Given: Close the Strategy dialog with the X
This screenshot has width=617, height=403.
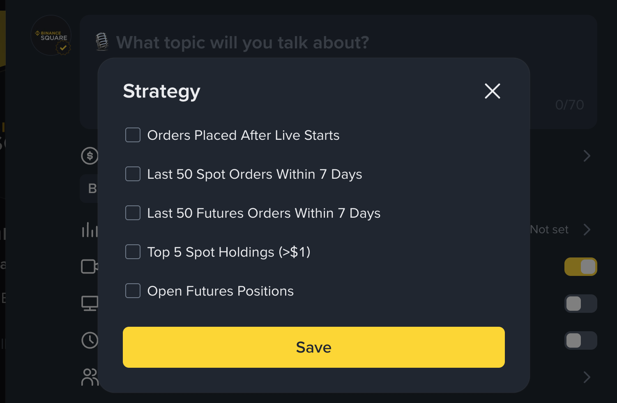Looking at the screenshot, I should click(x=492, y=91).
